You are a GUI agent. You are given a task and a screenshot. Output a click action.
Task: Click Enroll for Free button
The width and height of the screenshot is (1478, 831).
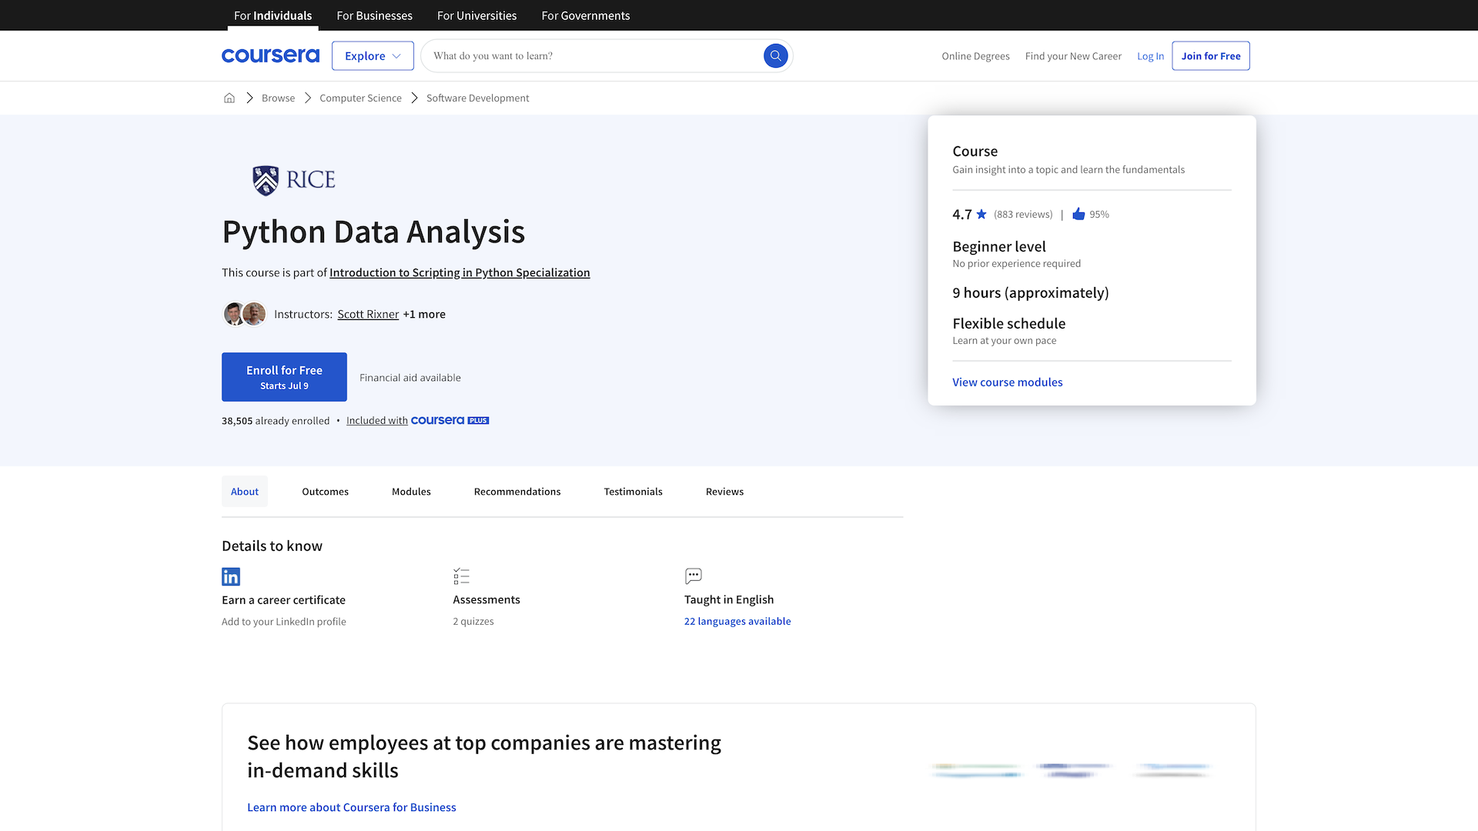tap(284, 377)
